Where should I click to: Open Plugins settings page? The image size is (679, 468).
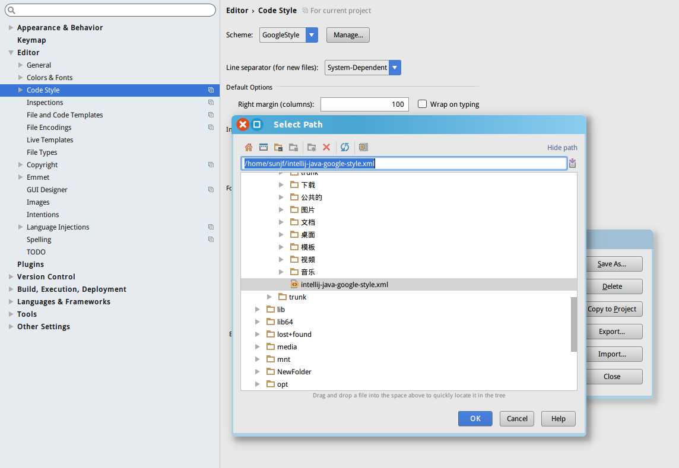click(30, 264)
